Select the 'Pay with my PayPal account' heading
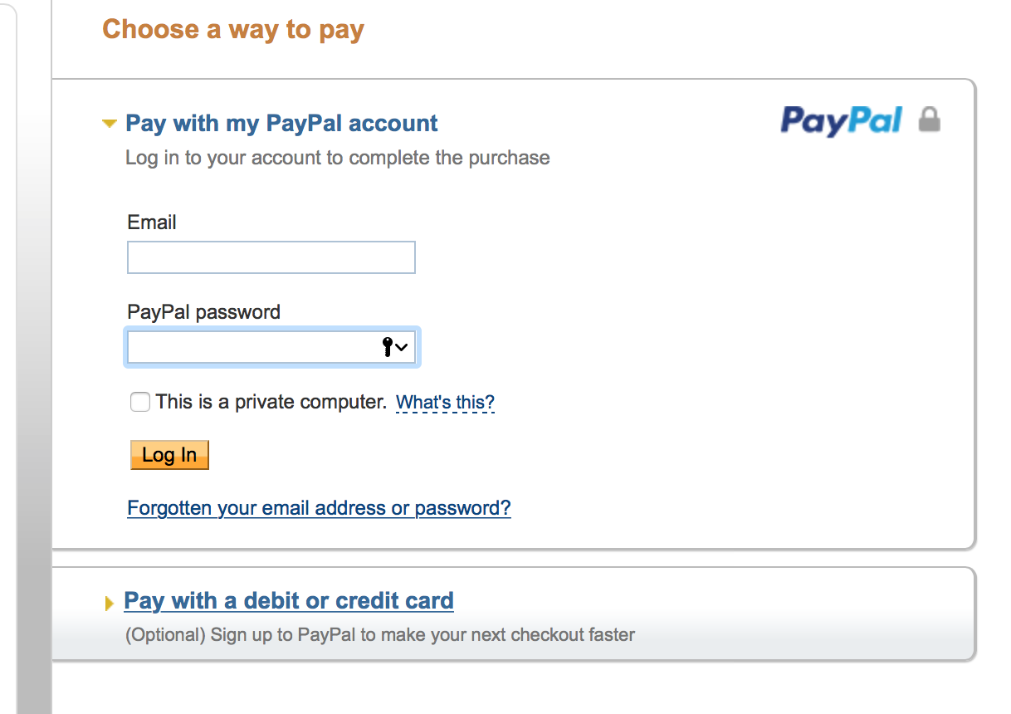Screen dimensions: 1011x714 281,124
